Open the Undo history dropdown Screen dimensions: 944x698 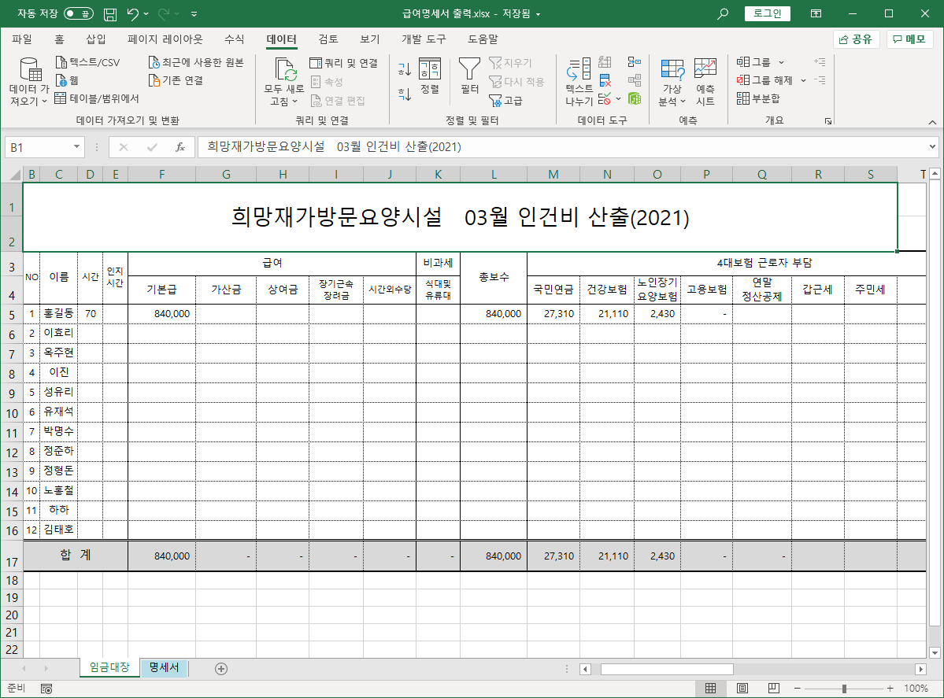coord(146,14)
